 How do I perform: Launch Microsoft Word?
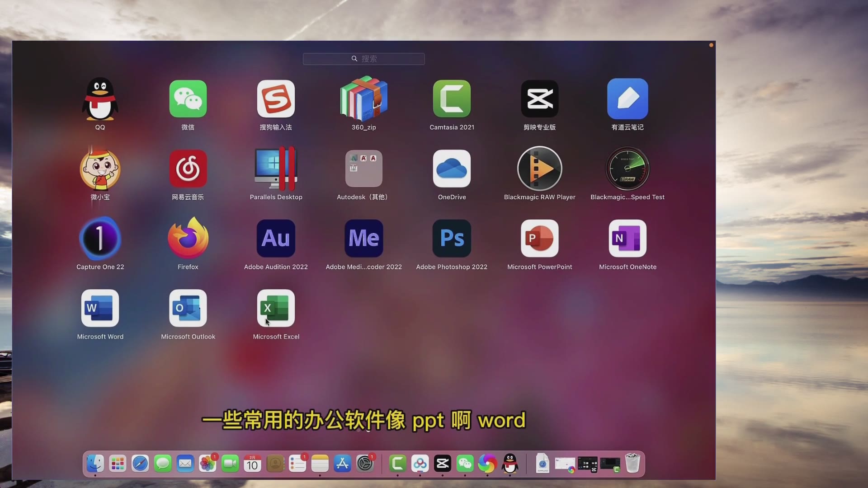pos(100,308)
